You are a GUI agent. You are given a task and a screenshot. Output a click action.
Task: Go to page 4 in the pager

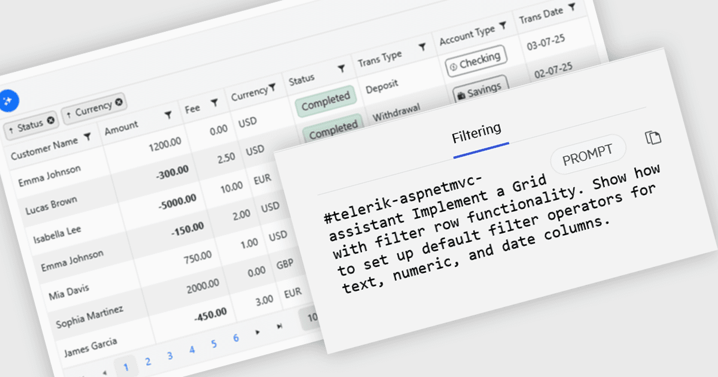[192, 349]
